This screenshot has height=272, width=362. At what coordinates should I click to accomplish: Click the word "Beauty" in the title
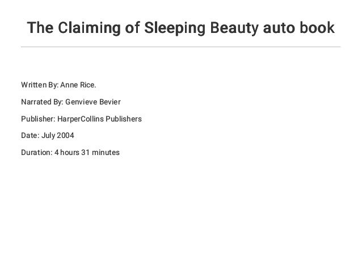point(234,28)
